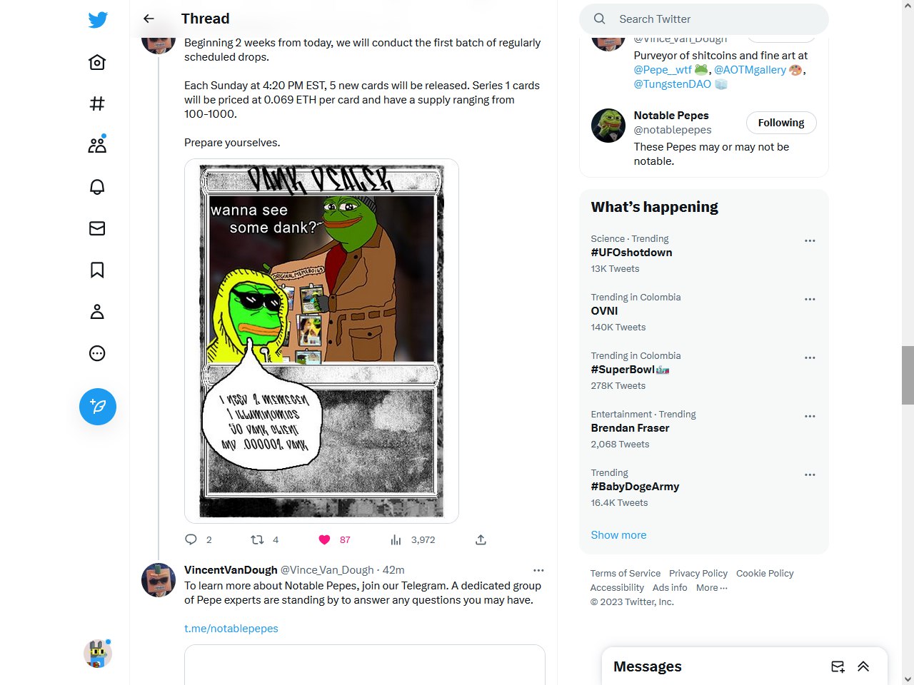Image resolution: width=914 pixels, height=685 pixels.
Task: Open Notifications bell icon
Action: (x=98, y=187)
